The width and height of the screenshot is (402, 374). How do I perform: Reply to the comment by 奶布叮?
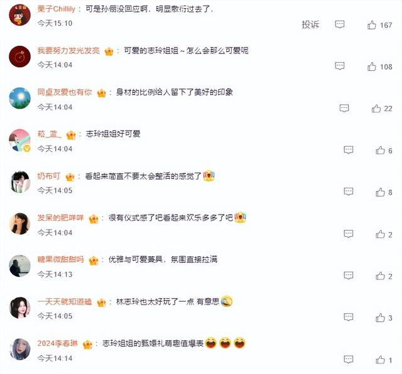tap(349, 191)
